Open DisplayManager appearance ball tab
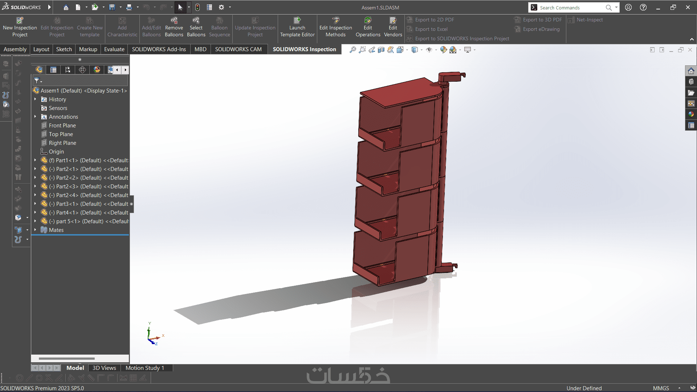This screenshot has height=392, width=697. [x=97, y=70]
